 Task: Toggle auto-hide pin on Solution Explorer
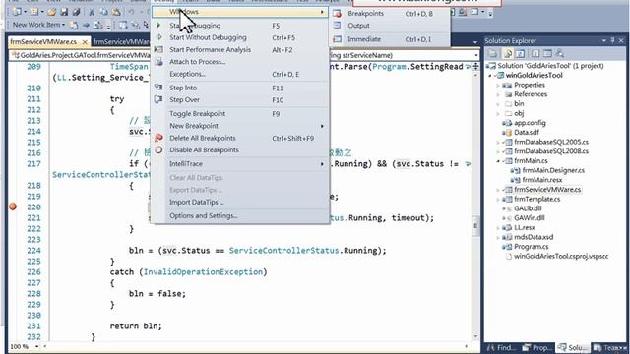(613, 41)
